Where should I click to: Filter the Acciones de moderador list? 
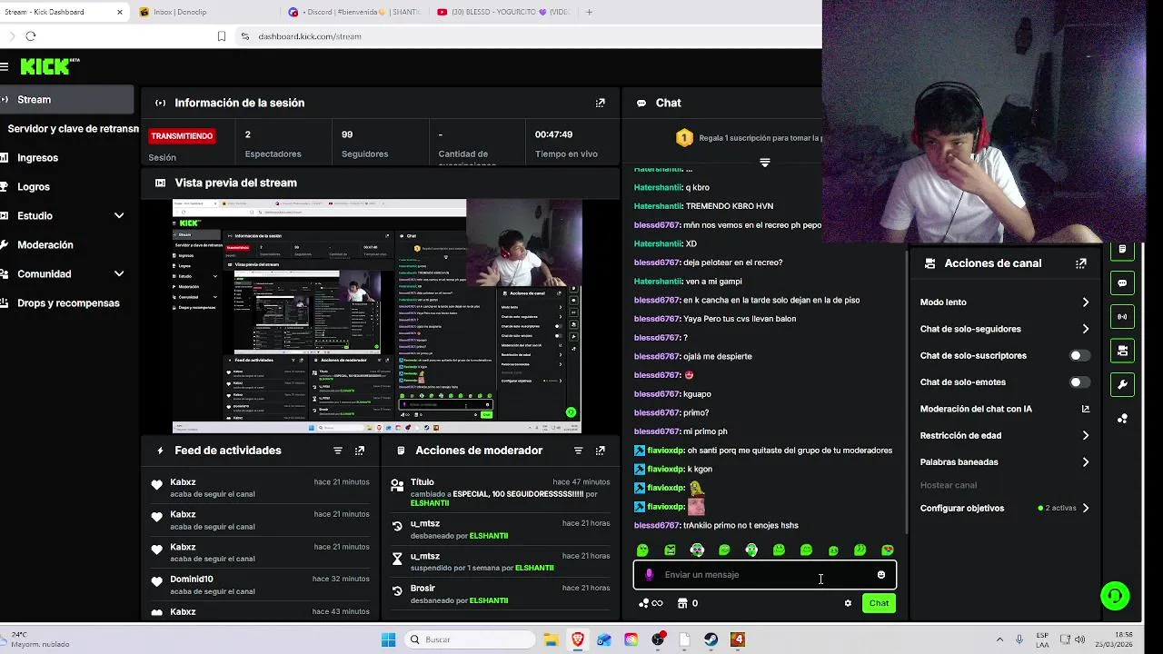click(578, 451)
